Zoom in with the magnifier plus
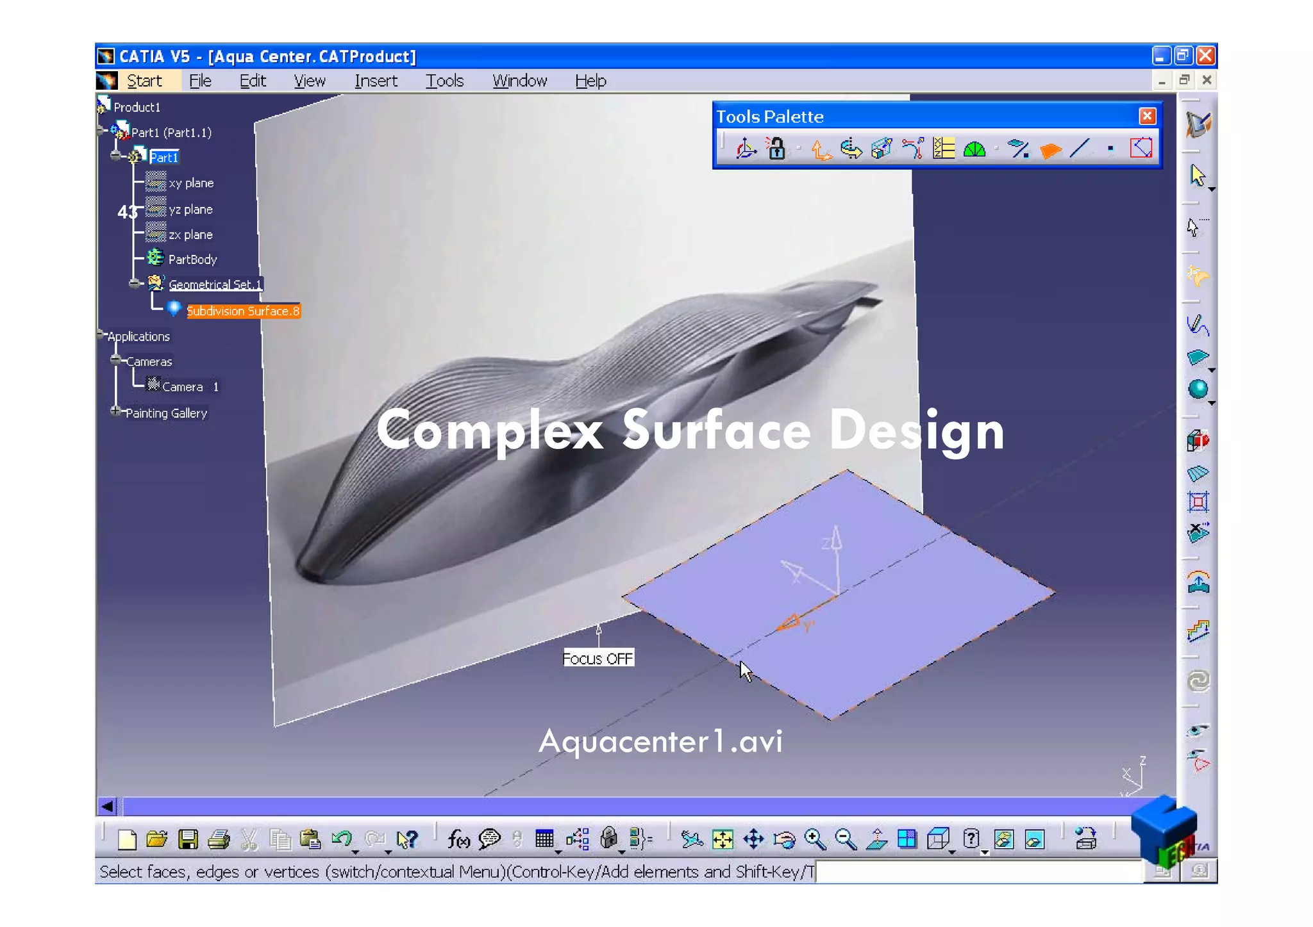The height and width of the screenshot is (927, 1313). (815, 839)
